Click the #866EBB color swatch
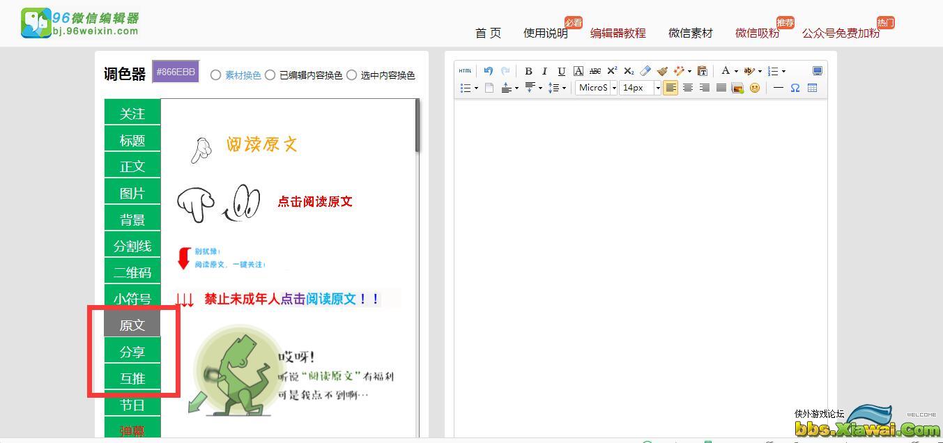 coord(176,72)
